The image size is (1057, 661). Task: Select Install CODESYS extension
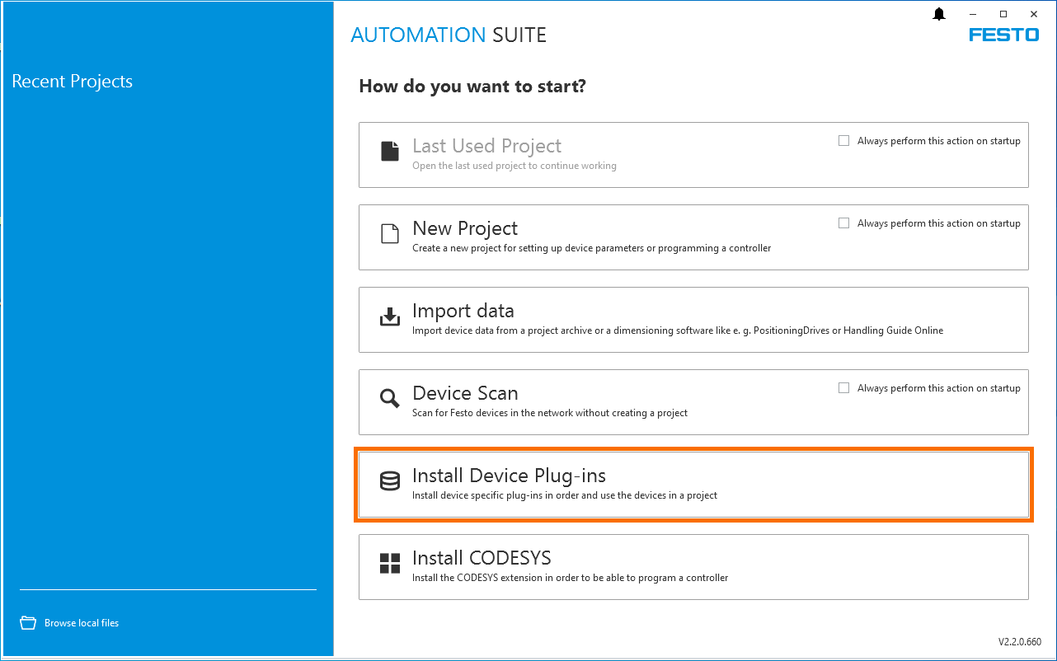click(693, 567)
